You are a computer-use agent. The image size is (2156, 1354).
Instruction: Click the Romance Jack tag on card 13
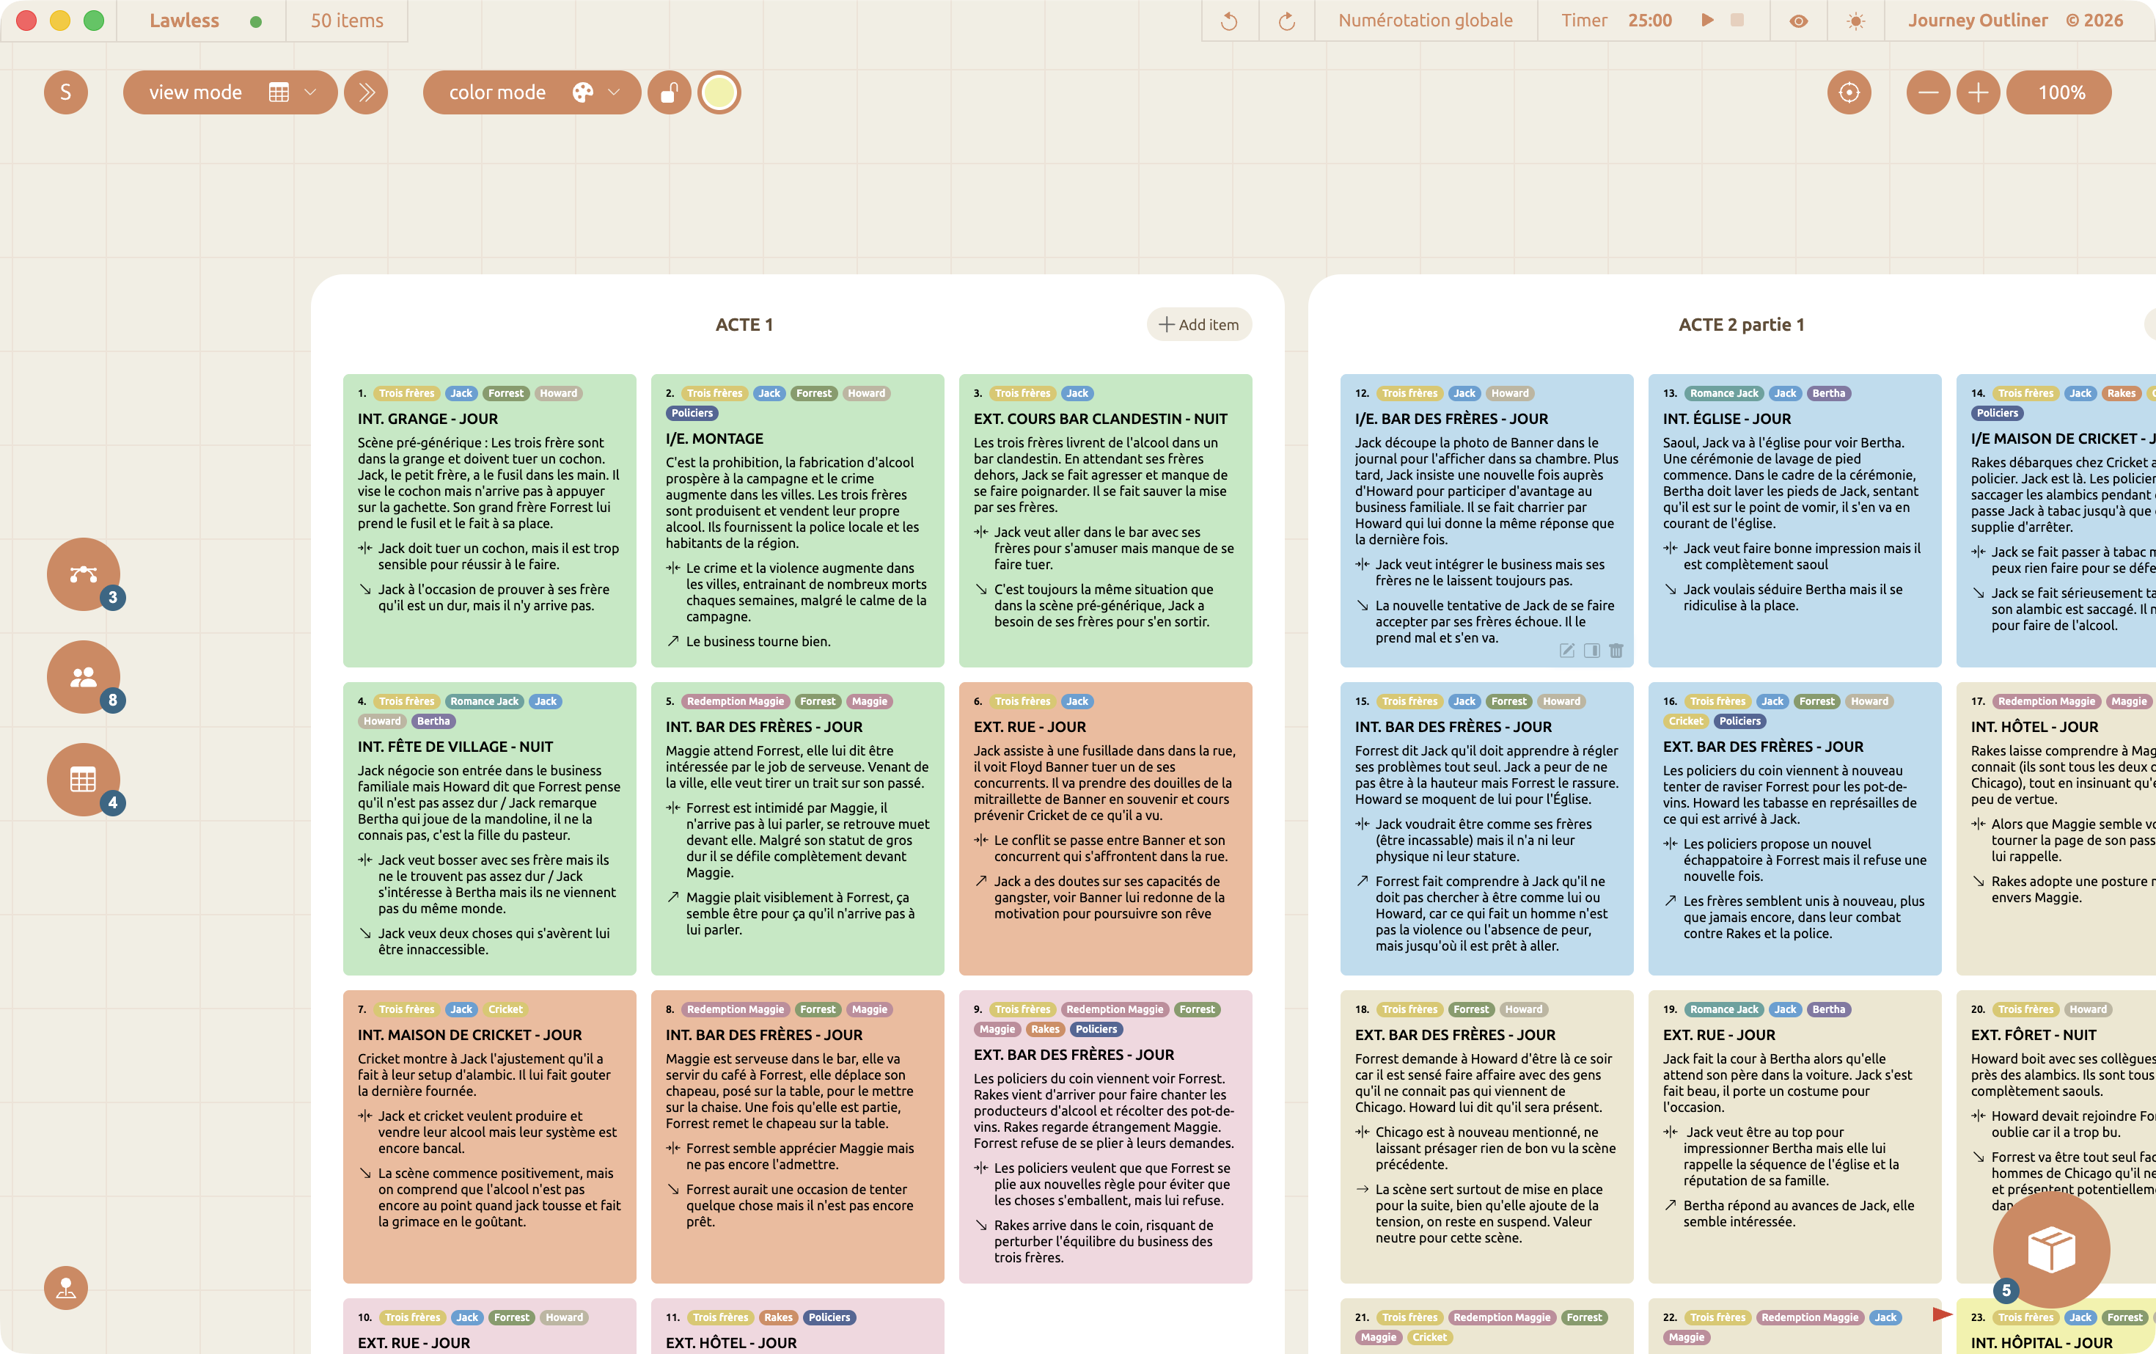[x=1723, y=393]
